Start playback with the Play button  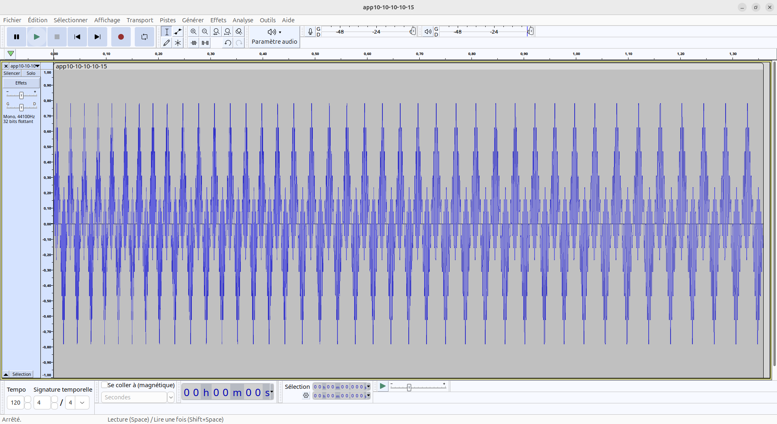coord(36,37)
